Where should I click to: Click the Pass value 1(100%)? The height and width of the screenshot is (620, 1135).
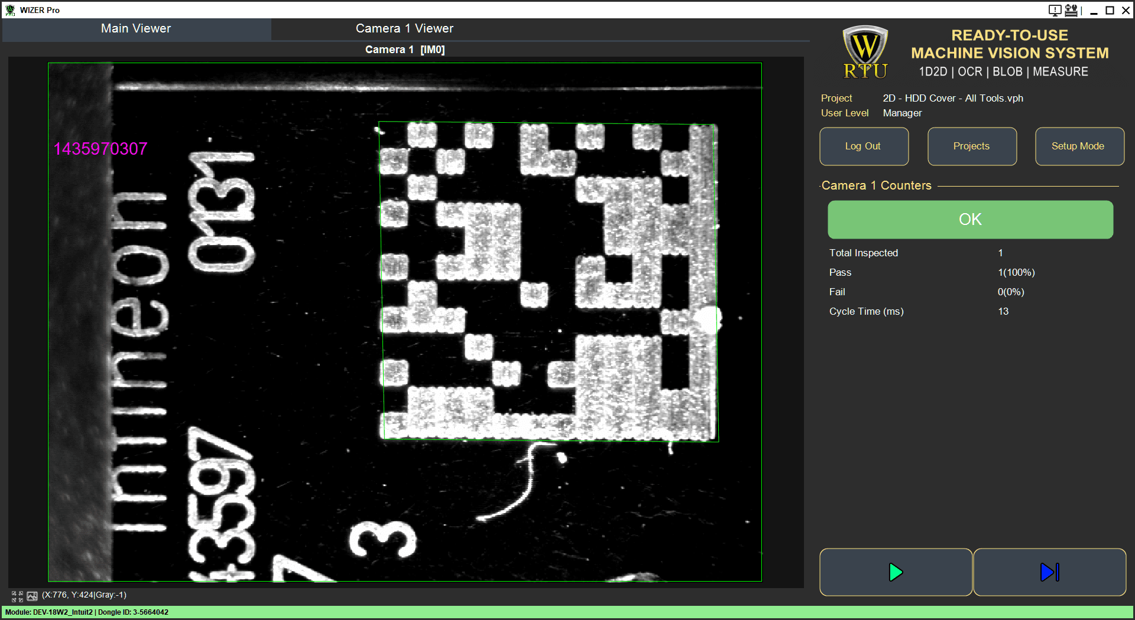tap(1016, 272)
